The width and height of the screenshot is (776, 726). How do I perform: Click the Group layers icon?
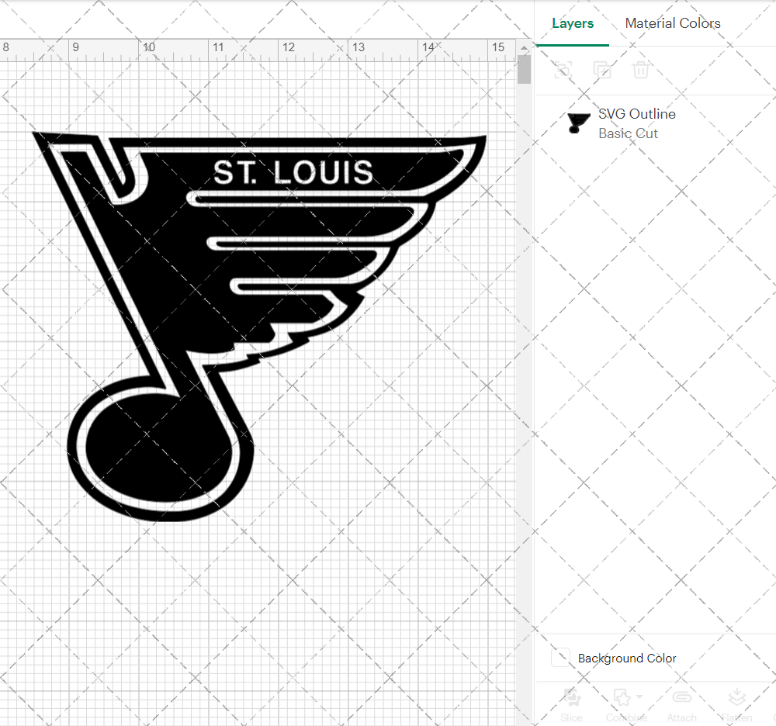[x=563, y=70]
